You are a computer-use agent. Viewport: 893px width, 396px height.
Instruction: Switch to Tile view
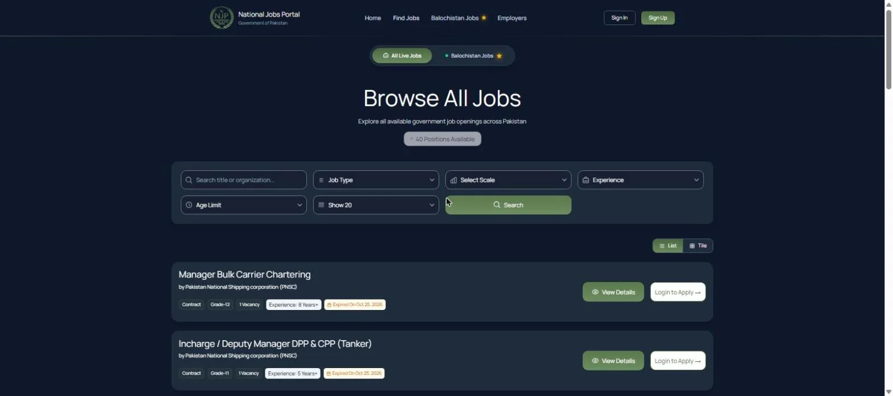pyautogui.click(x=698, y=246)
